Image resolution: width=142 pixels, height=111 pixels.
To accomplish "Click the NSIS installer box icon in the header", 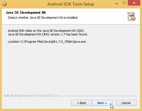I will pyautogui.click(x=131, y=16).
